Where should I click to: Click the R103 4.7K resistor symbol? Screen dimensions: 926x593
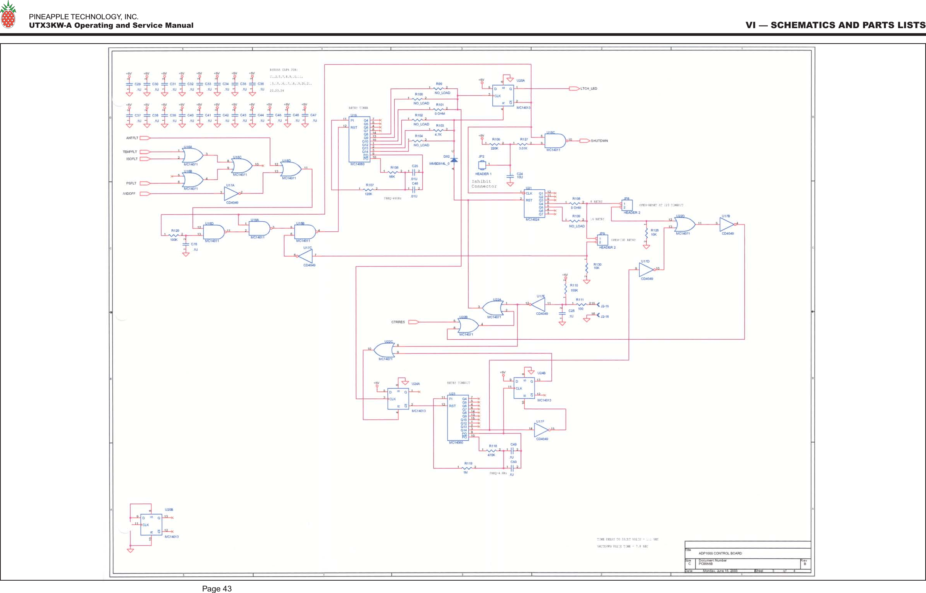point(439,130)
